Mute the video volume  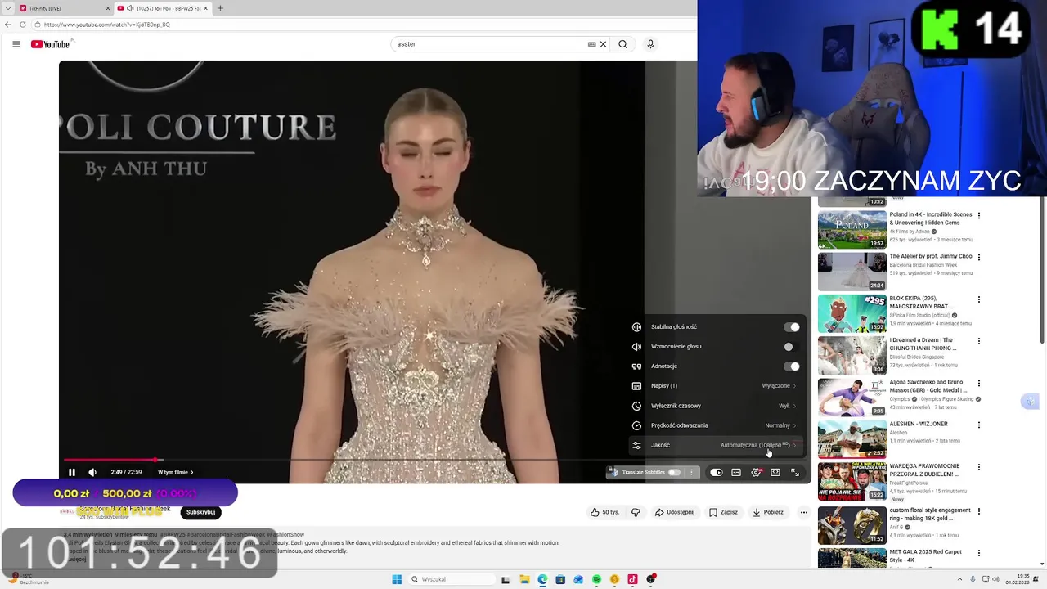(92, 472)
